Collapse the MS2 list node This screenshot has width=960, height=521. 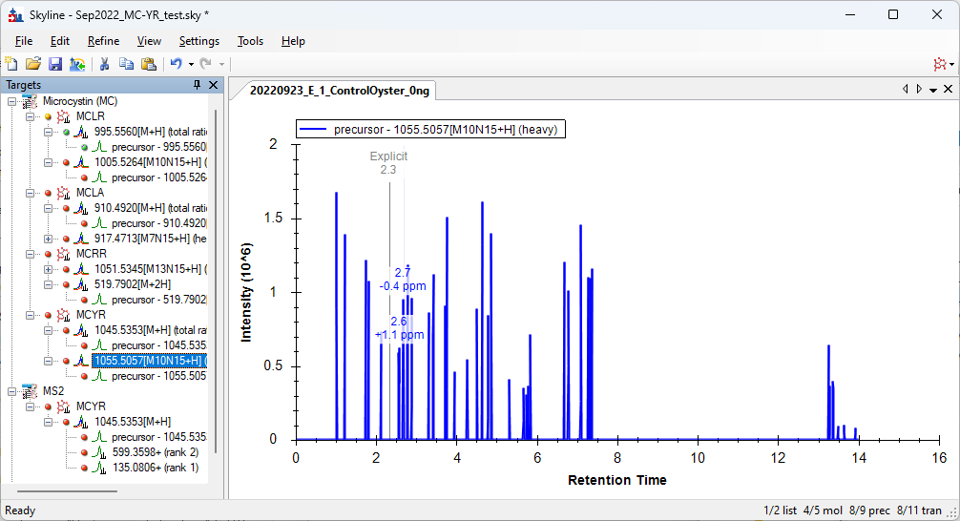click(x=11, y=391)
